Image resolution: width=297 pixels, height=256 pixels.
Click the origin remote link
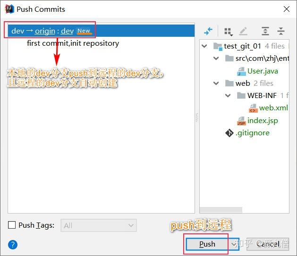click(x=45, y=31)
